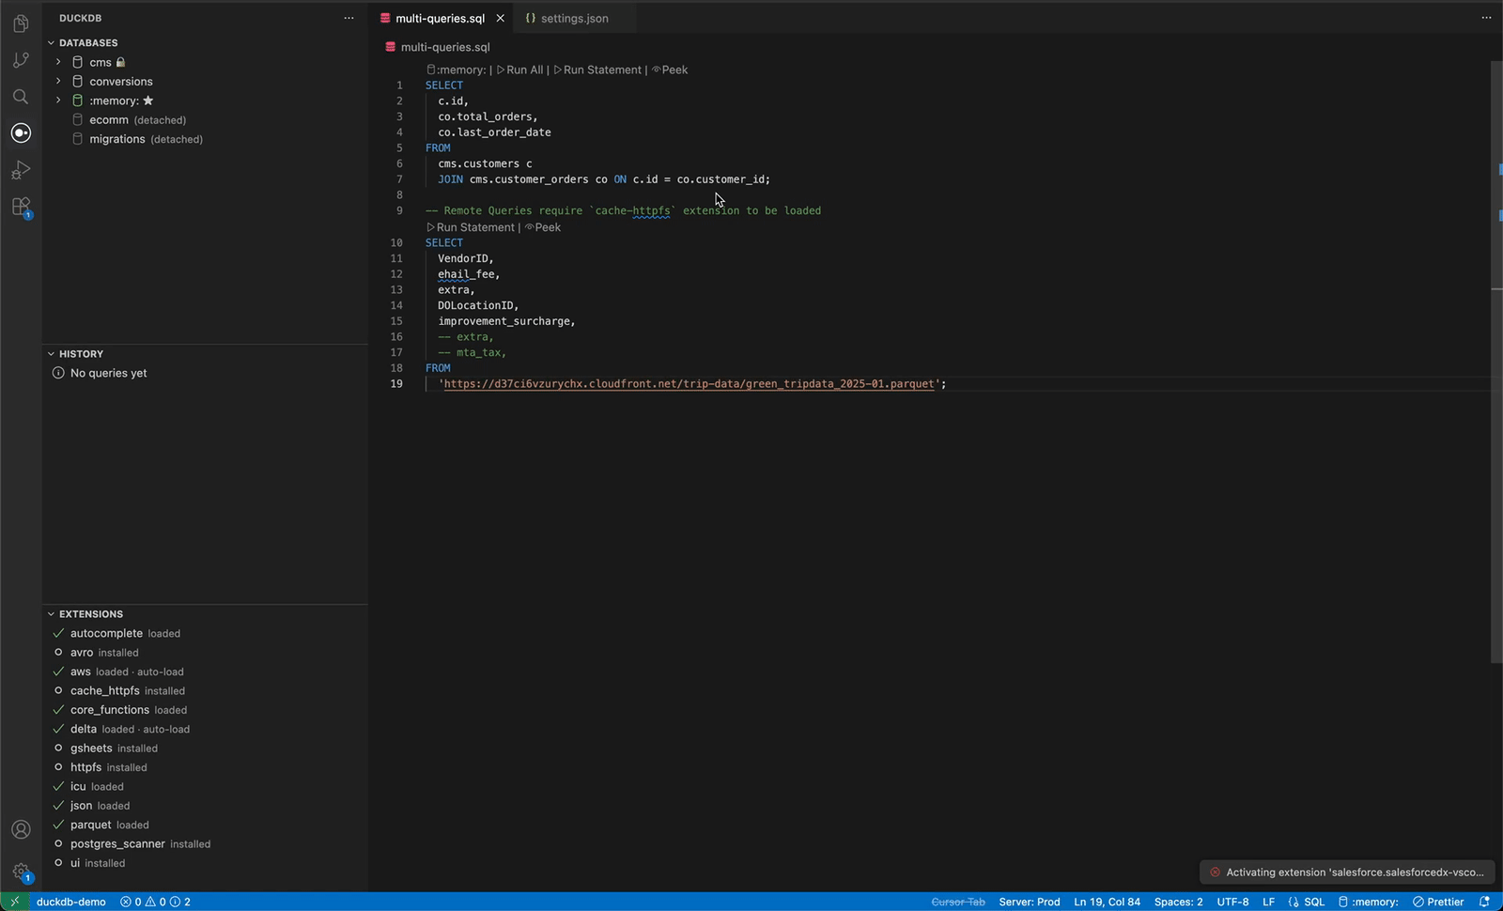Click the :memory: status bar database selector
This screenshot has height=911, width=1503.
(x=1368, y=902)
